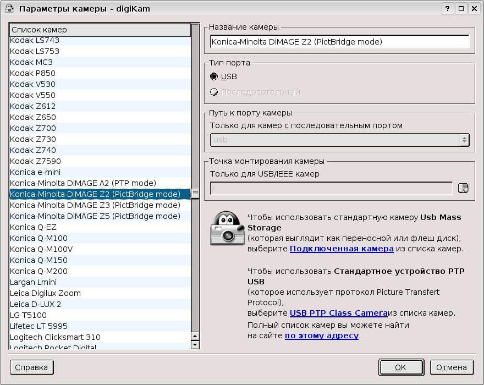Open the USB PTP Class Camera link
484x385 pixels.
coord(339,313)
